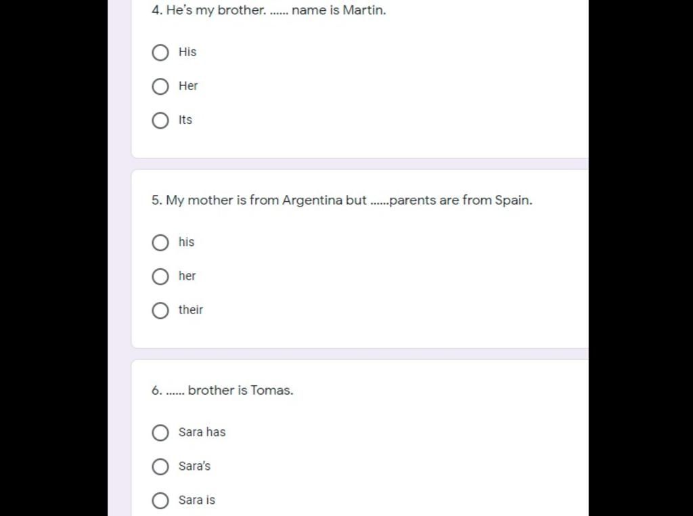Click the 'Sara has' label text
The width and height of the screenshot is (693, 516).
click(x=202, y=432)
